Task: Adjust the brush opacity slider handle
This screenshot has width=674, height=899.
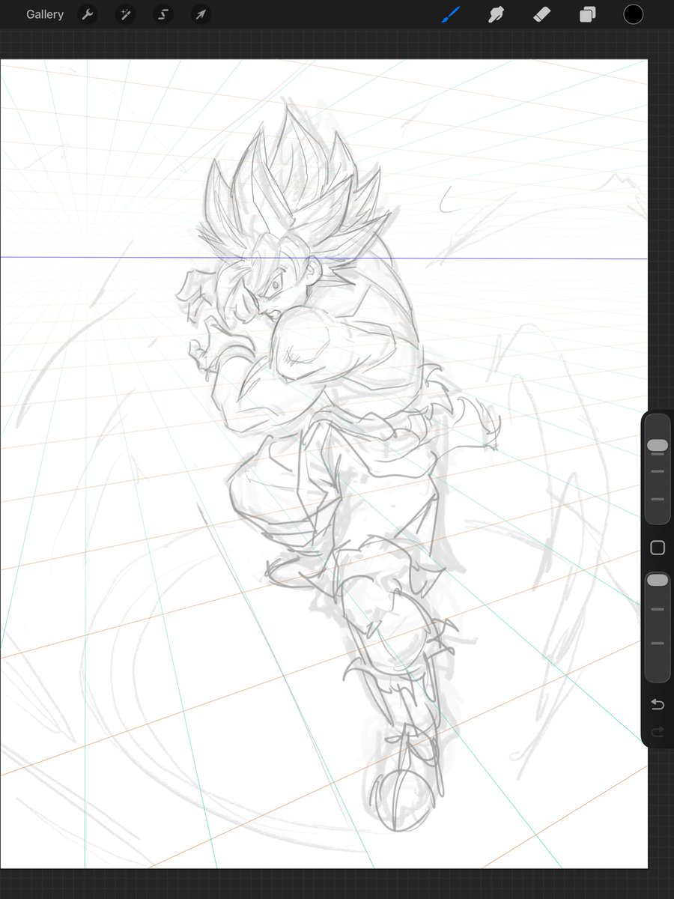Action: pyautogui.click(x=658, y=581)
